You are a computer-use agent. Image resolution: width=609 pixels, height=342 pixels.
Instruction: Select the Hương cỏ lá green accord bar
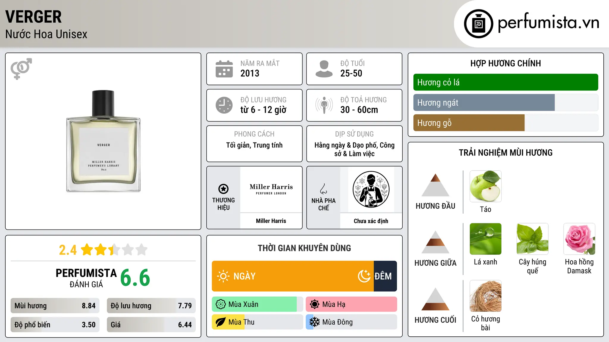point(506,82)
